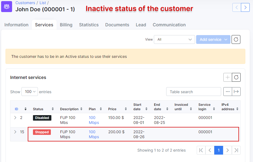Click into the Table search field
The width and height of the screenshot is (253, 162).
click(193, 92)
